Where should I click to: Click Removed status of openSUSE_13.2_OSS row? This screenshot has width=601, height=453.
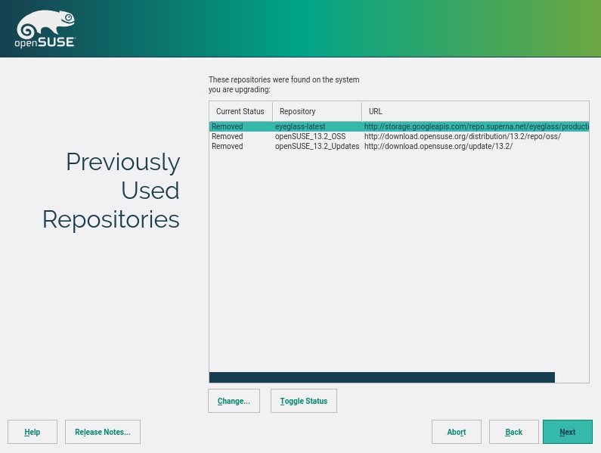[x=228, y=137]
